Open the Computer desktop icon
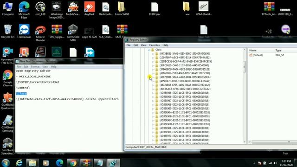 tap(8, 8)
